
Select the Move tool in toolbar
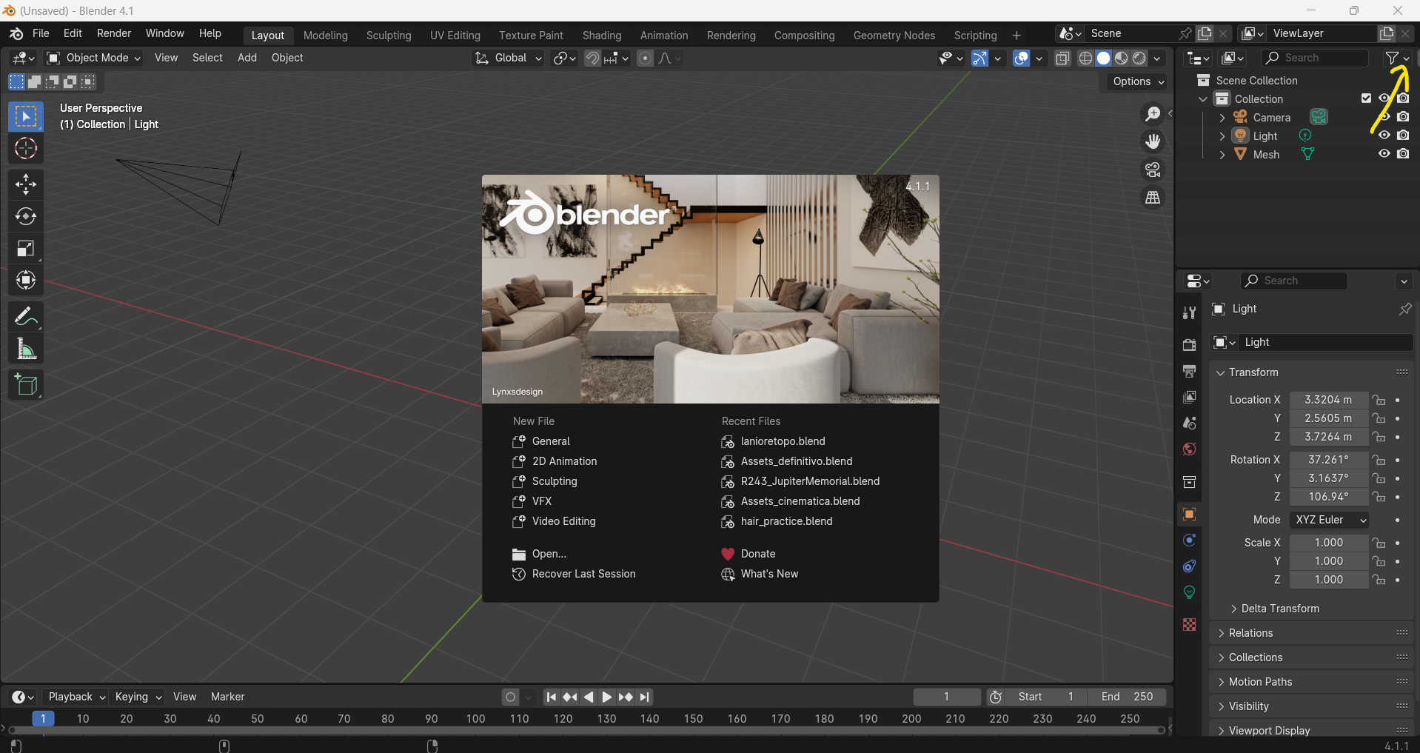pos(26,184)
